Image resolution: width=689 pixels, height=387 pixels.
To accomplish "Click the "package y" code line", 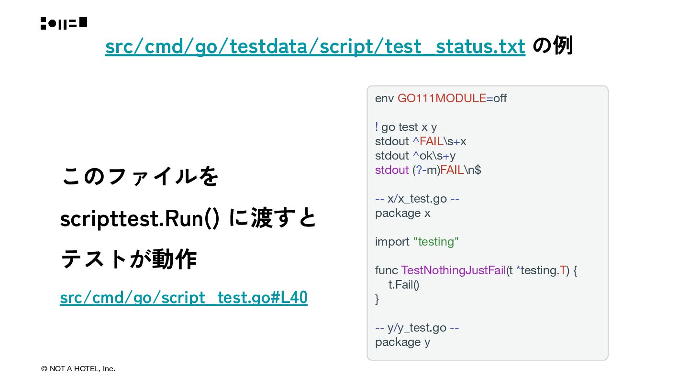I will coord(402,342).
